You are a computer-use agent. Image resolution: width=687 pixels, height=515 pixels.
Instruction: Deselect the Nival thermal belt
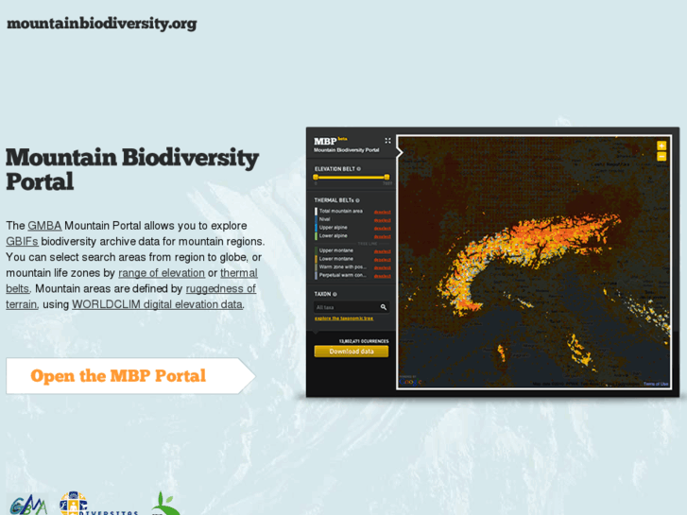(382, 220)
